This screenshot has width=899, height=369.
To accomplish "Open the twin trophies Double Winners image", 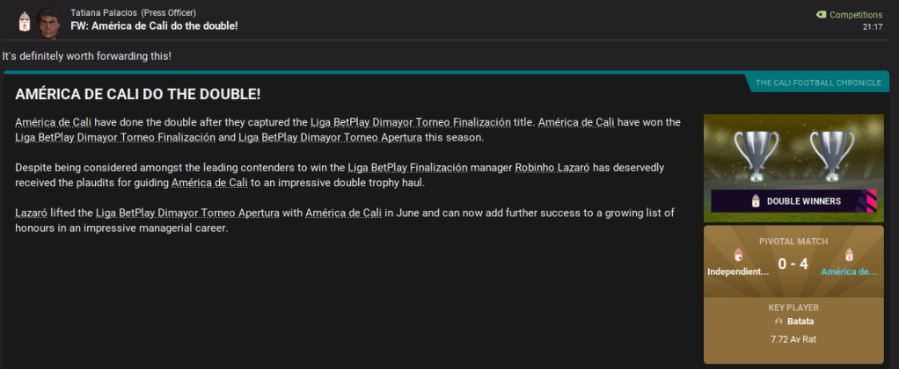I will click(x=793, y=156).
